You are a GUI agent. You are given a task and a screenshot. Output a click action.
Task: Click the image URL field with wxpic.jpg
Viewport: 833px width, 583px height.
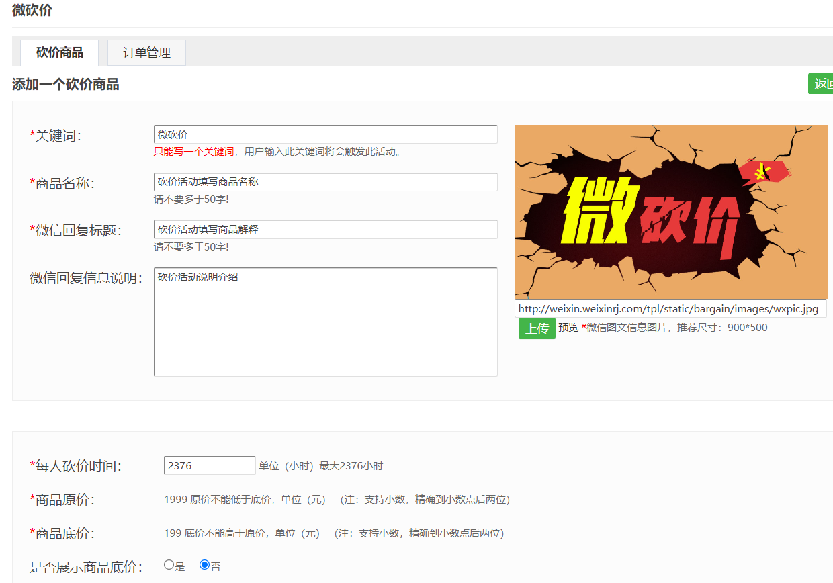670,308
